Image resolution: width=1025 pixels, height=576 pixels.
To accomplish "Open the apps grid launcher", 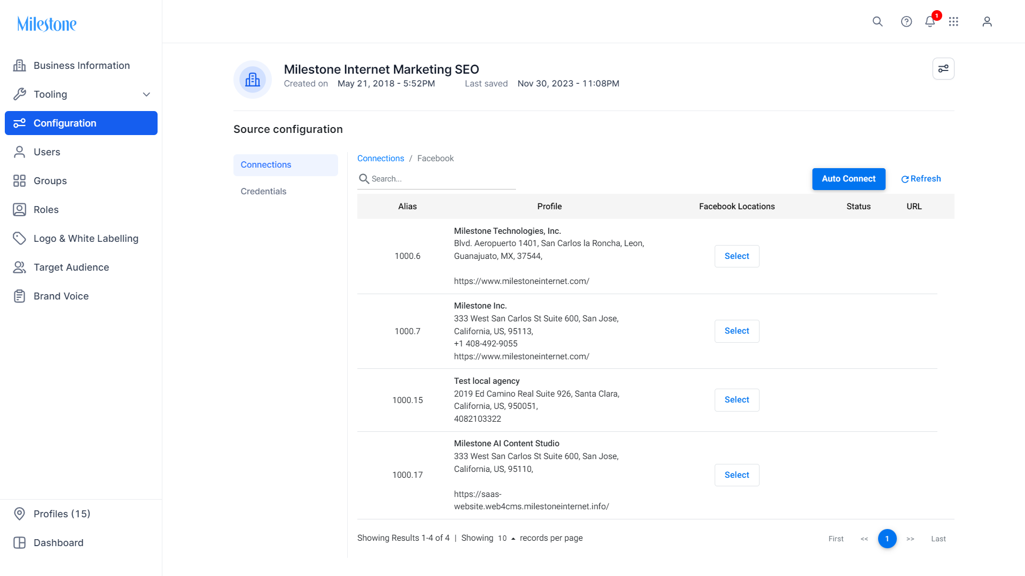I will [x=953, y=21].
